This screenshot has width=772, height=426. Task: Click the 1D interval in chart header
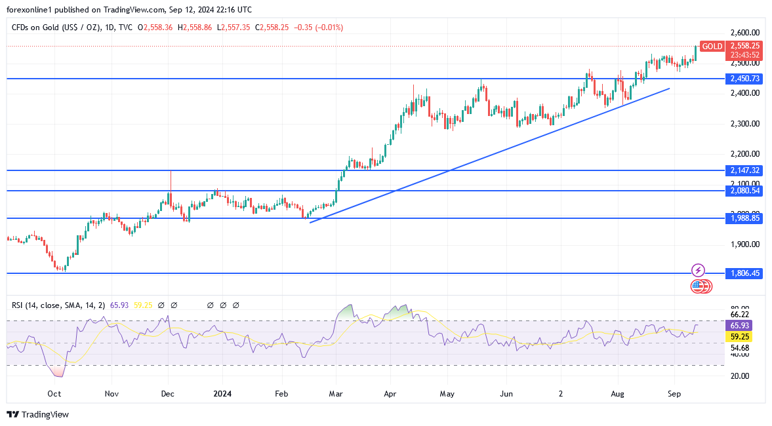[x=110, y=28]
